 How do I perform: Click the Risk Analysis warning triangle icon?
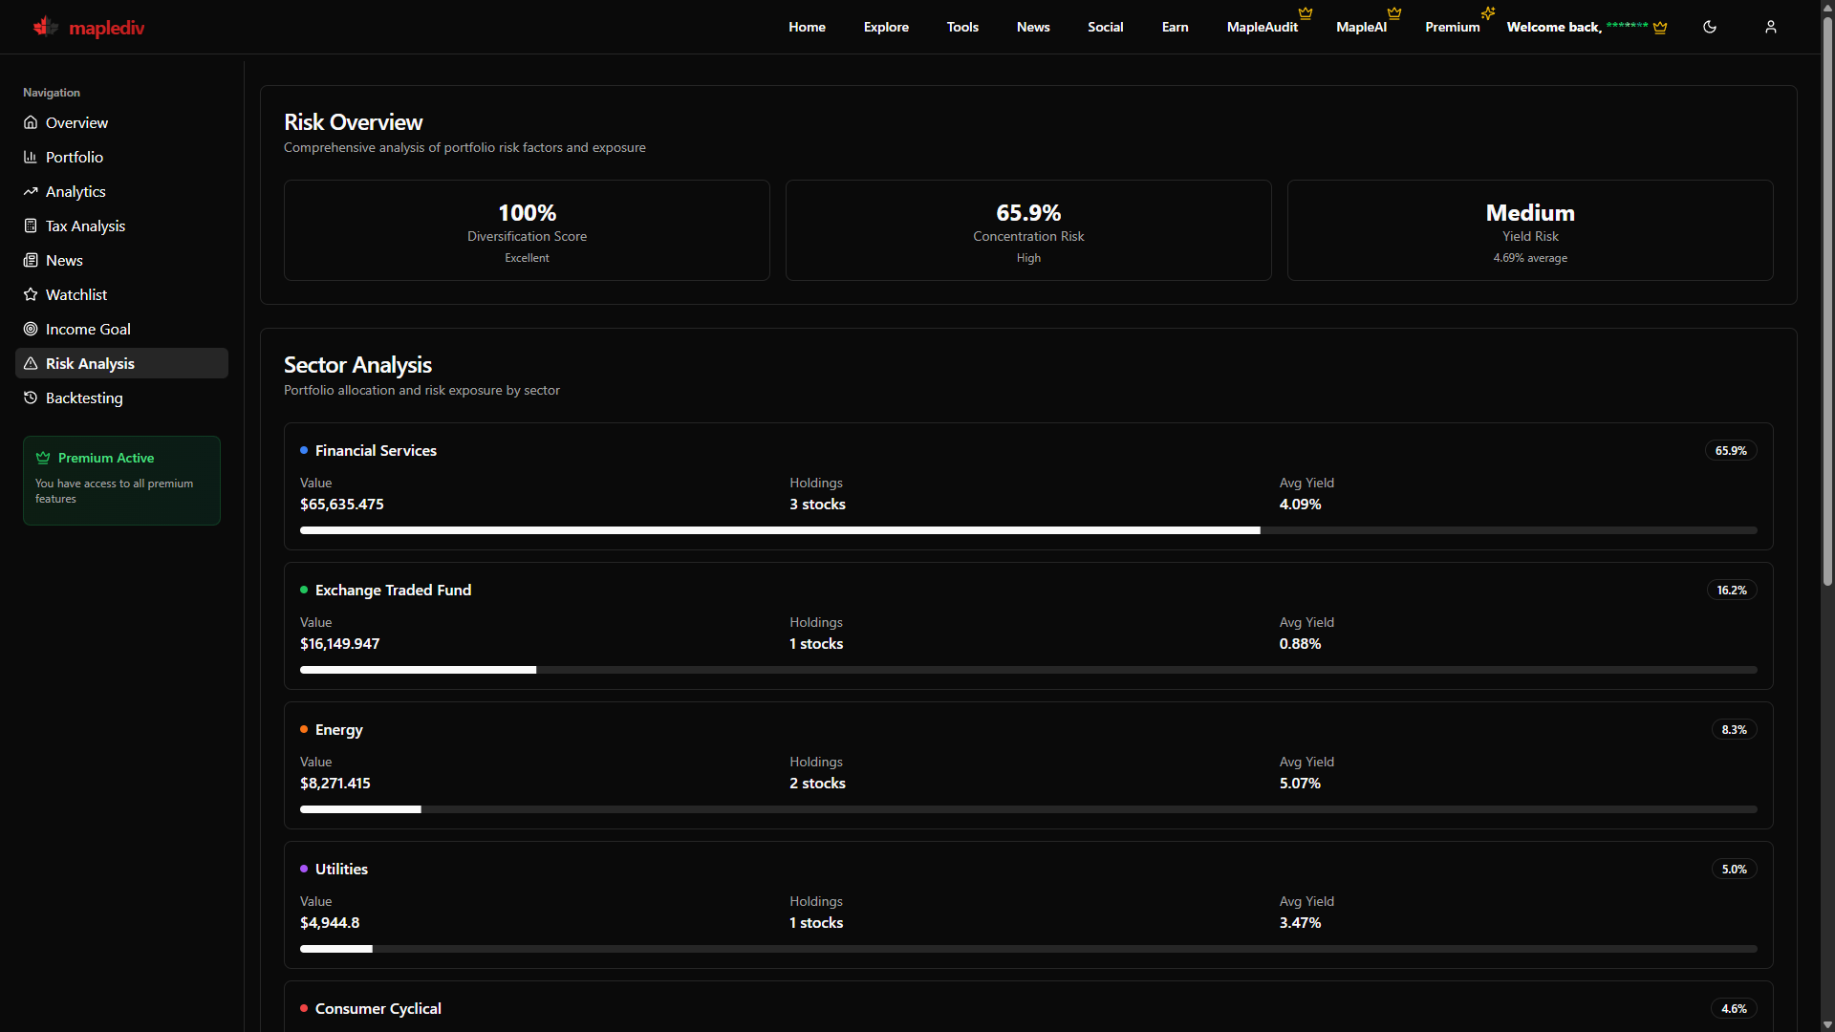coord(30,363)
